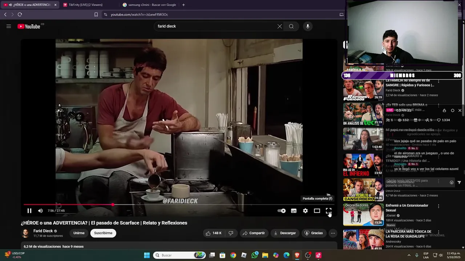Switch to theater mode view
This screenshot has width=465, height=261.
pos(317,211)
